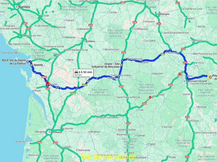Click the E603 road shield on the route
Screen dimensions: 217x162
point(84,85)
